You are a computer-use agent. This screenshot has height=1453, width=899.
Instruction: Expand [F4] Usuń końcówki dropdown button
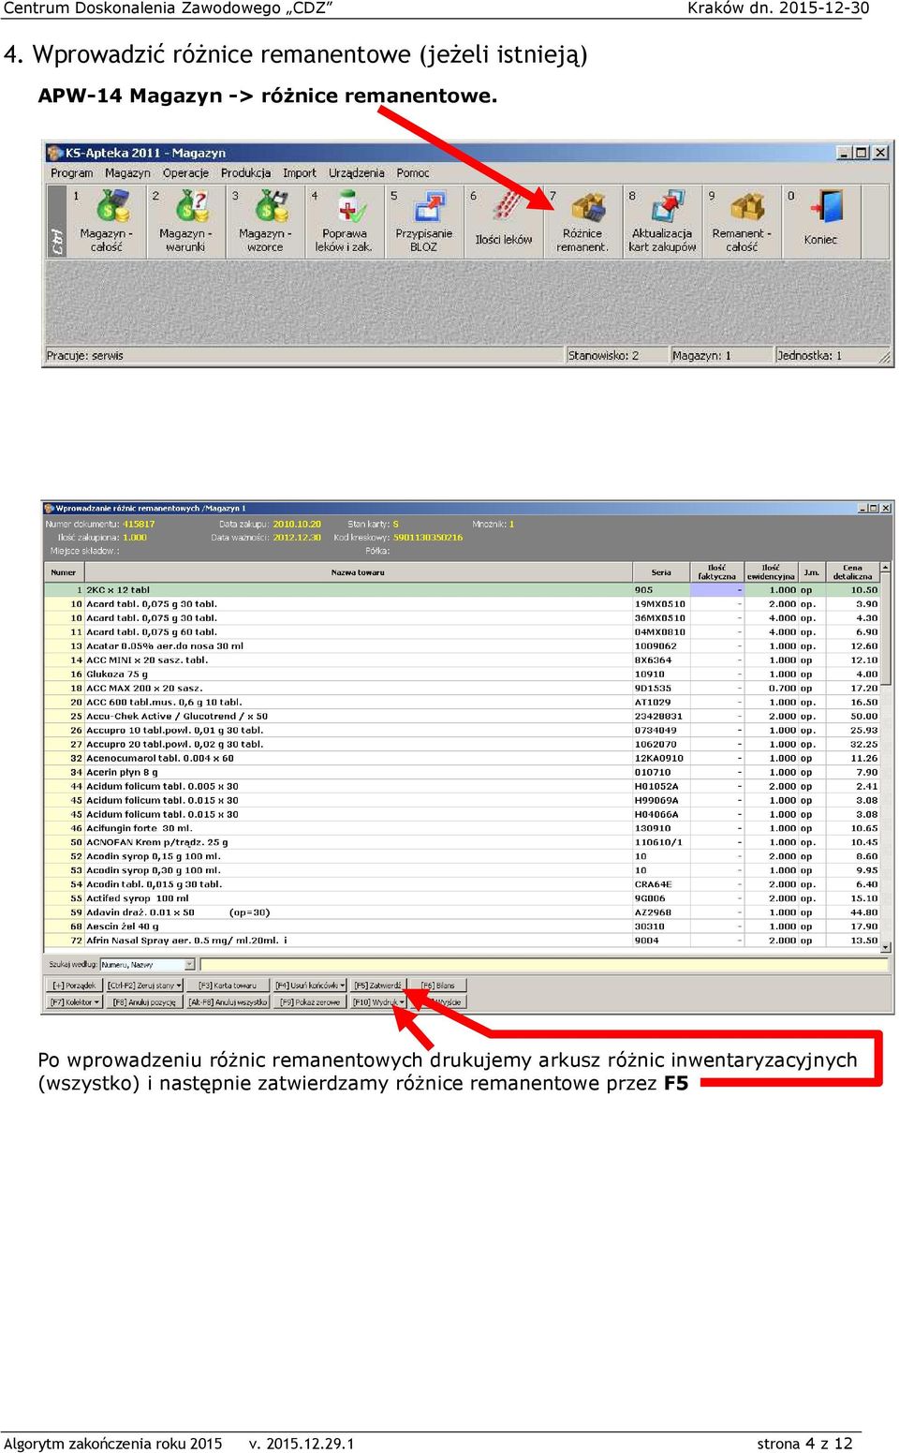coord(310,986)
